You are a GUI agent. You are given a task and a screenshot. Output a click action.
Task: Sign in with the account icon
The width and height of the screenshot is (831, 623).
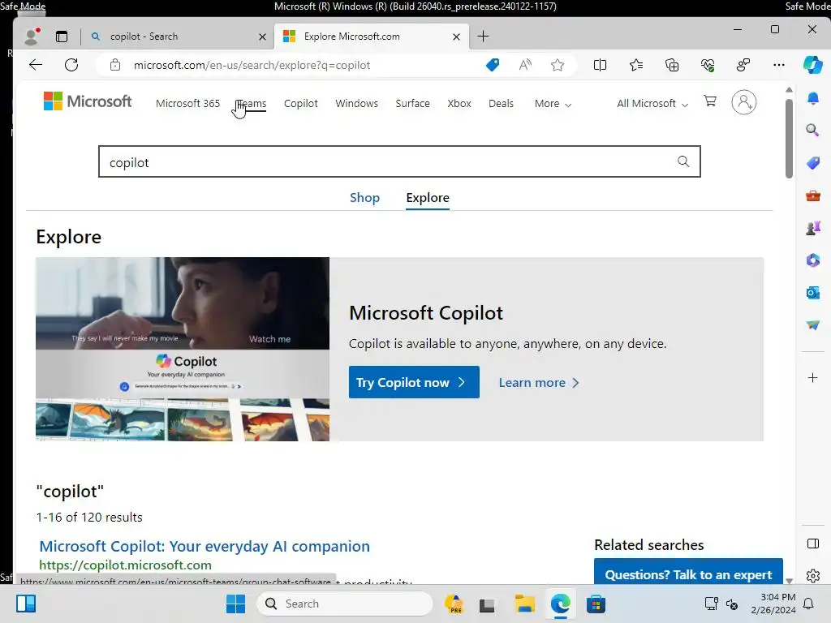click(744, 101)
